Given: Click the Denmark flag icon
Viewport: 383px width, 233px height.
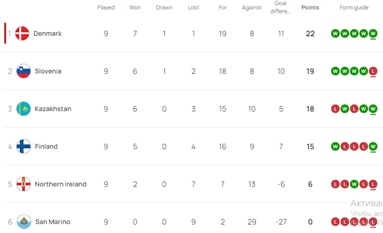Looking at the screenshot, I should [22, 33].
